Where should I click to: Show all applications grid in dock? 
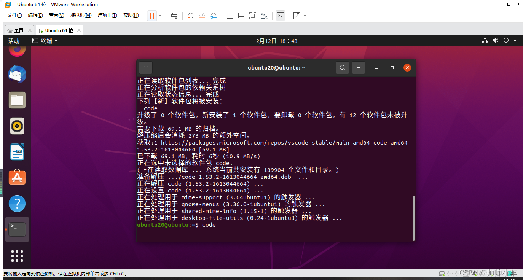(17, 256)
